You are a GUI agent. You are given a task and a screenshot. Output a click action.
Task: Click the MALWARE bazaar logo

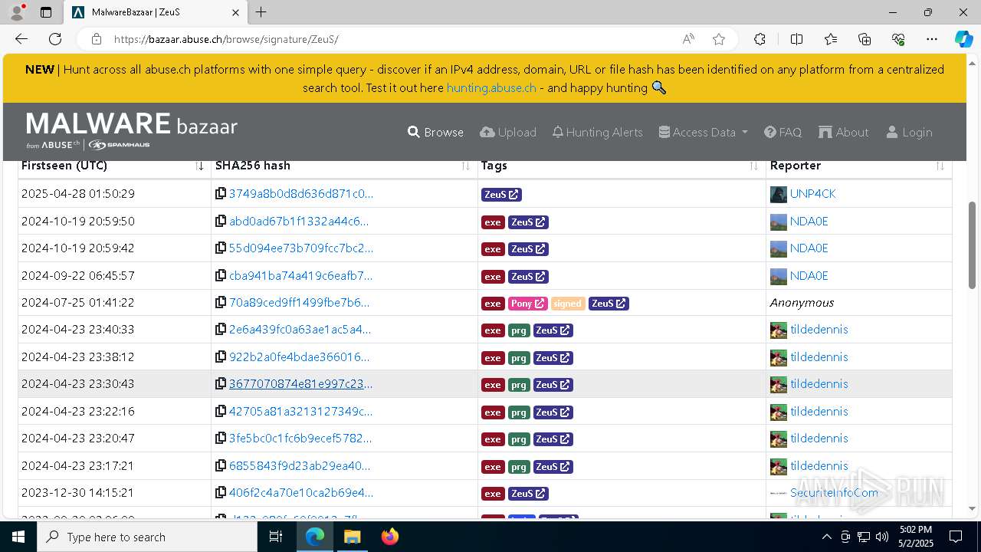click(x=132, y=132)
